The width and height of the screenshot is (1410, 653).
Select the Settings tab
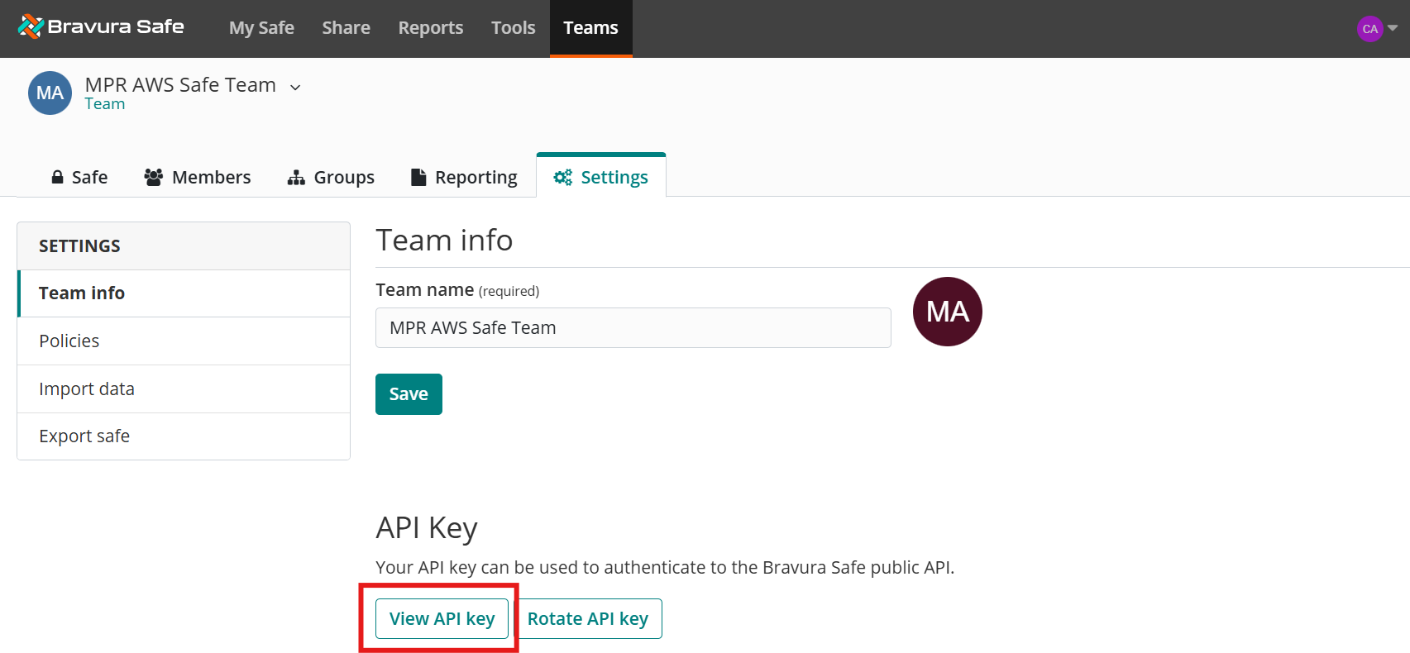pyautogui.click(x=601, y=177)
